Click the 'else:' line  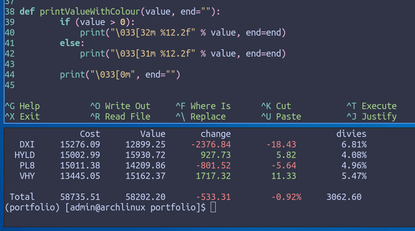click(72, 43)
